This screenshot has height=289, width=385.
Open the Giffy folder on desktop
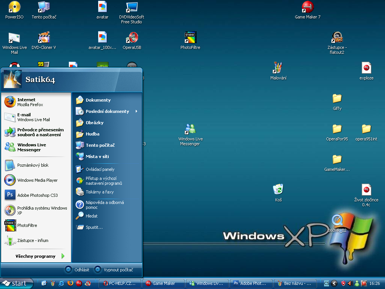(x=337, y=99)
